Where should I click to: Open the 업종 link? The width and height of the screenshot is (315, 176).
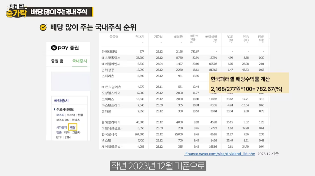59,132
